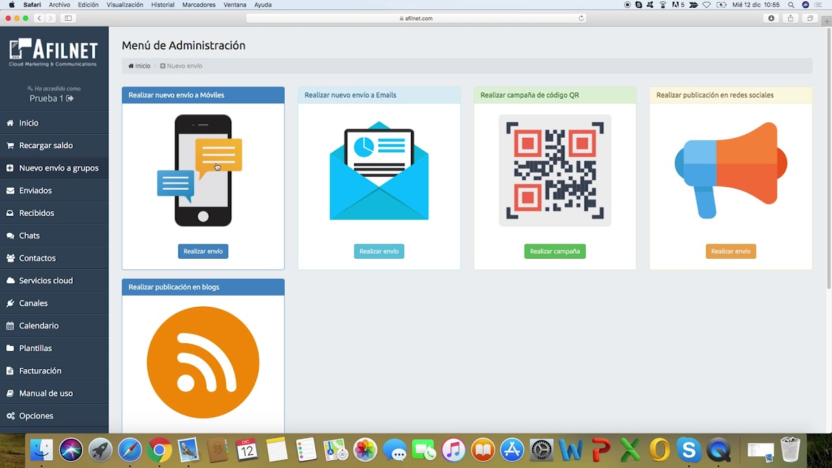Open Photos app in the dock
832x468 pixels.
(365, 450)
